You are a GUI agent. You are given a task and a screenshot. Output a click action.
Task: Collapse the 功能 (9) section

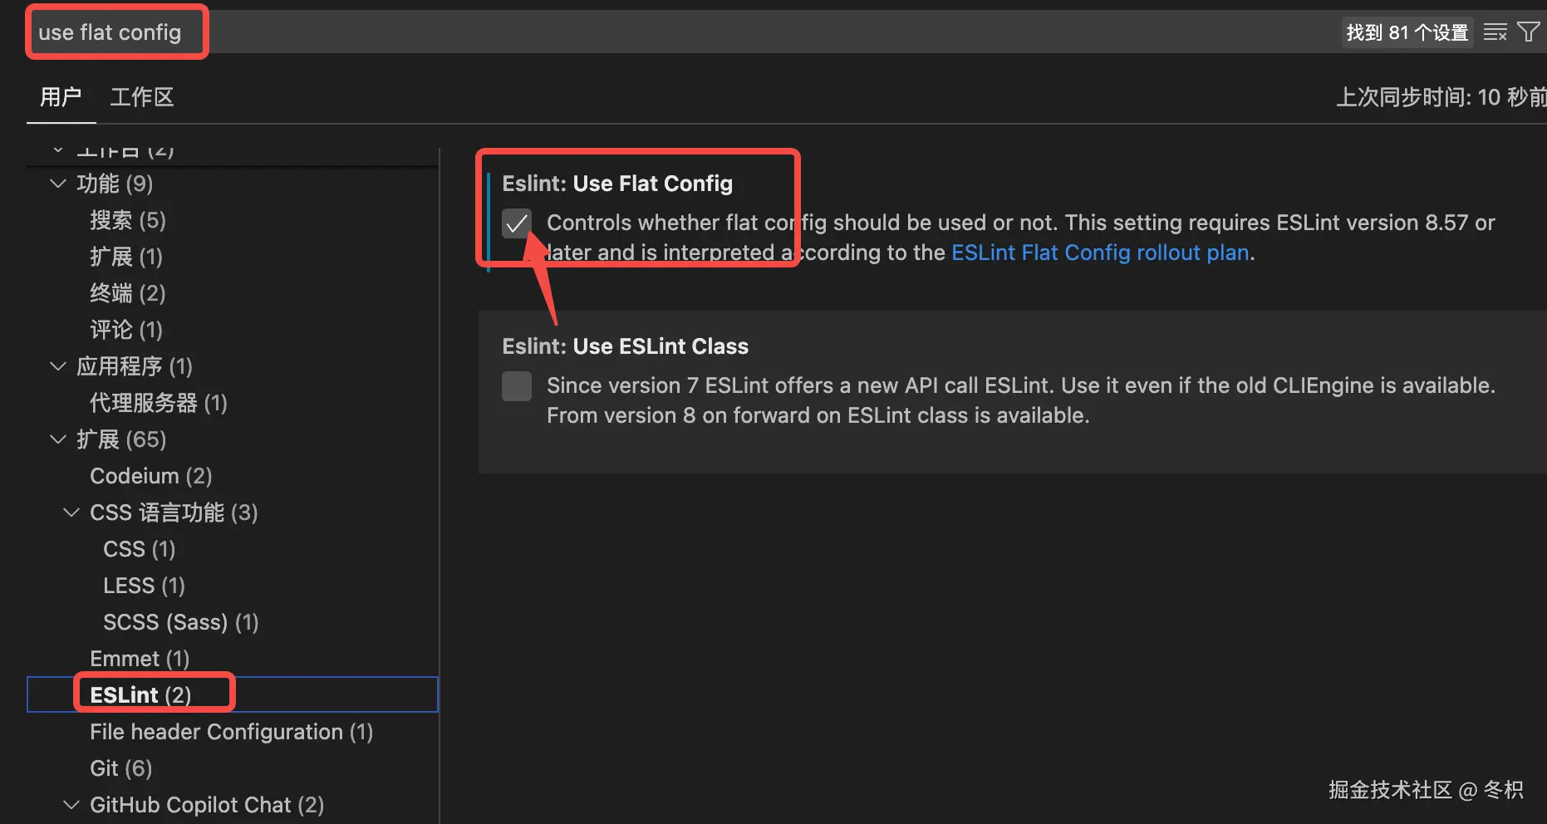pos(58,184)
